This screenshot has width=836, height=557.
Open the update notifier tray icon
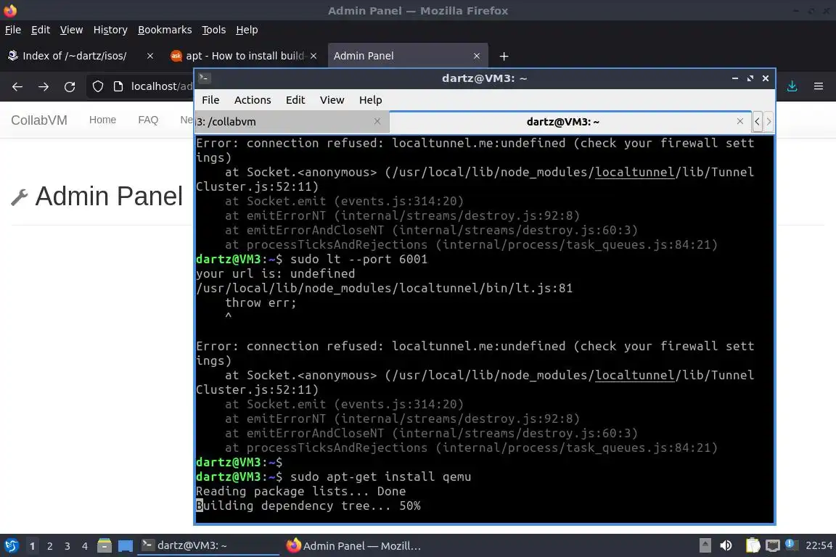point(791,545)
